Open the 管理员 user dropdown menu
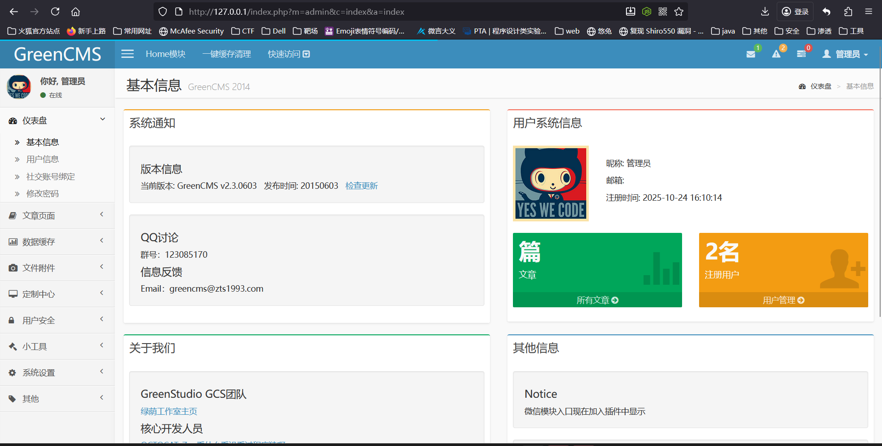The image size is (882, 446). click(x=845, y=54)
